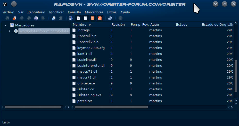Open the Ayuda menu
The height and width of the screenshot is (126, 239).
tap(125, 12)
